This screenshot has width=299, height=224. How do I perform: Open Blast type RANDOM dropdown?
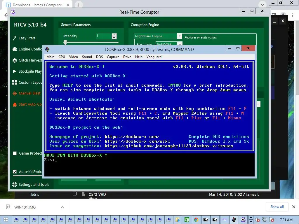coord(180,44)
